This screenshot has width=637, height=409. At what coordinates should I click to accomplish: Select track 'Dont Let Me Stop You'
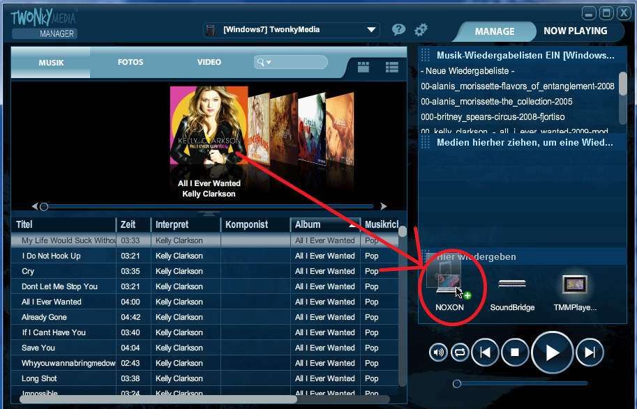204,286
